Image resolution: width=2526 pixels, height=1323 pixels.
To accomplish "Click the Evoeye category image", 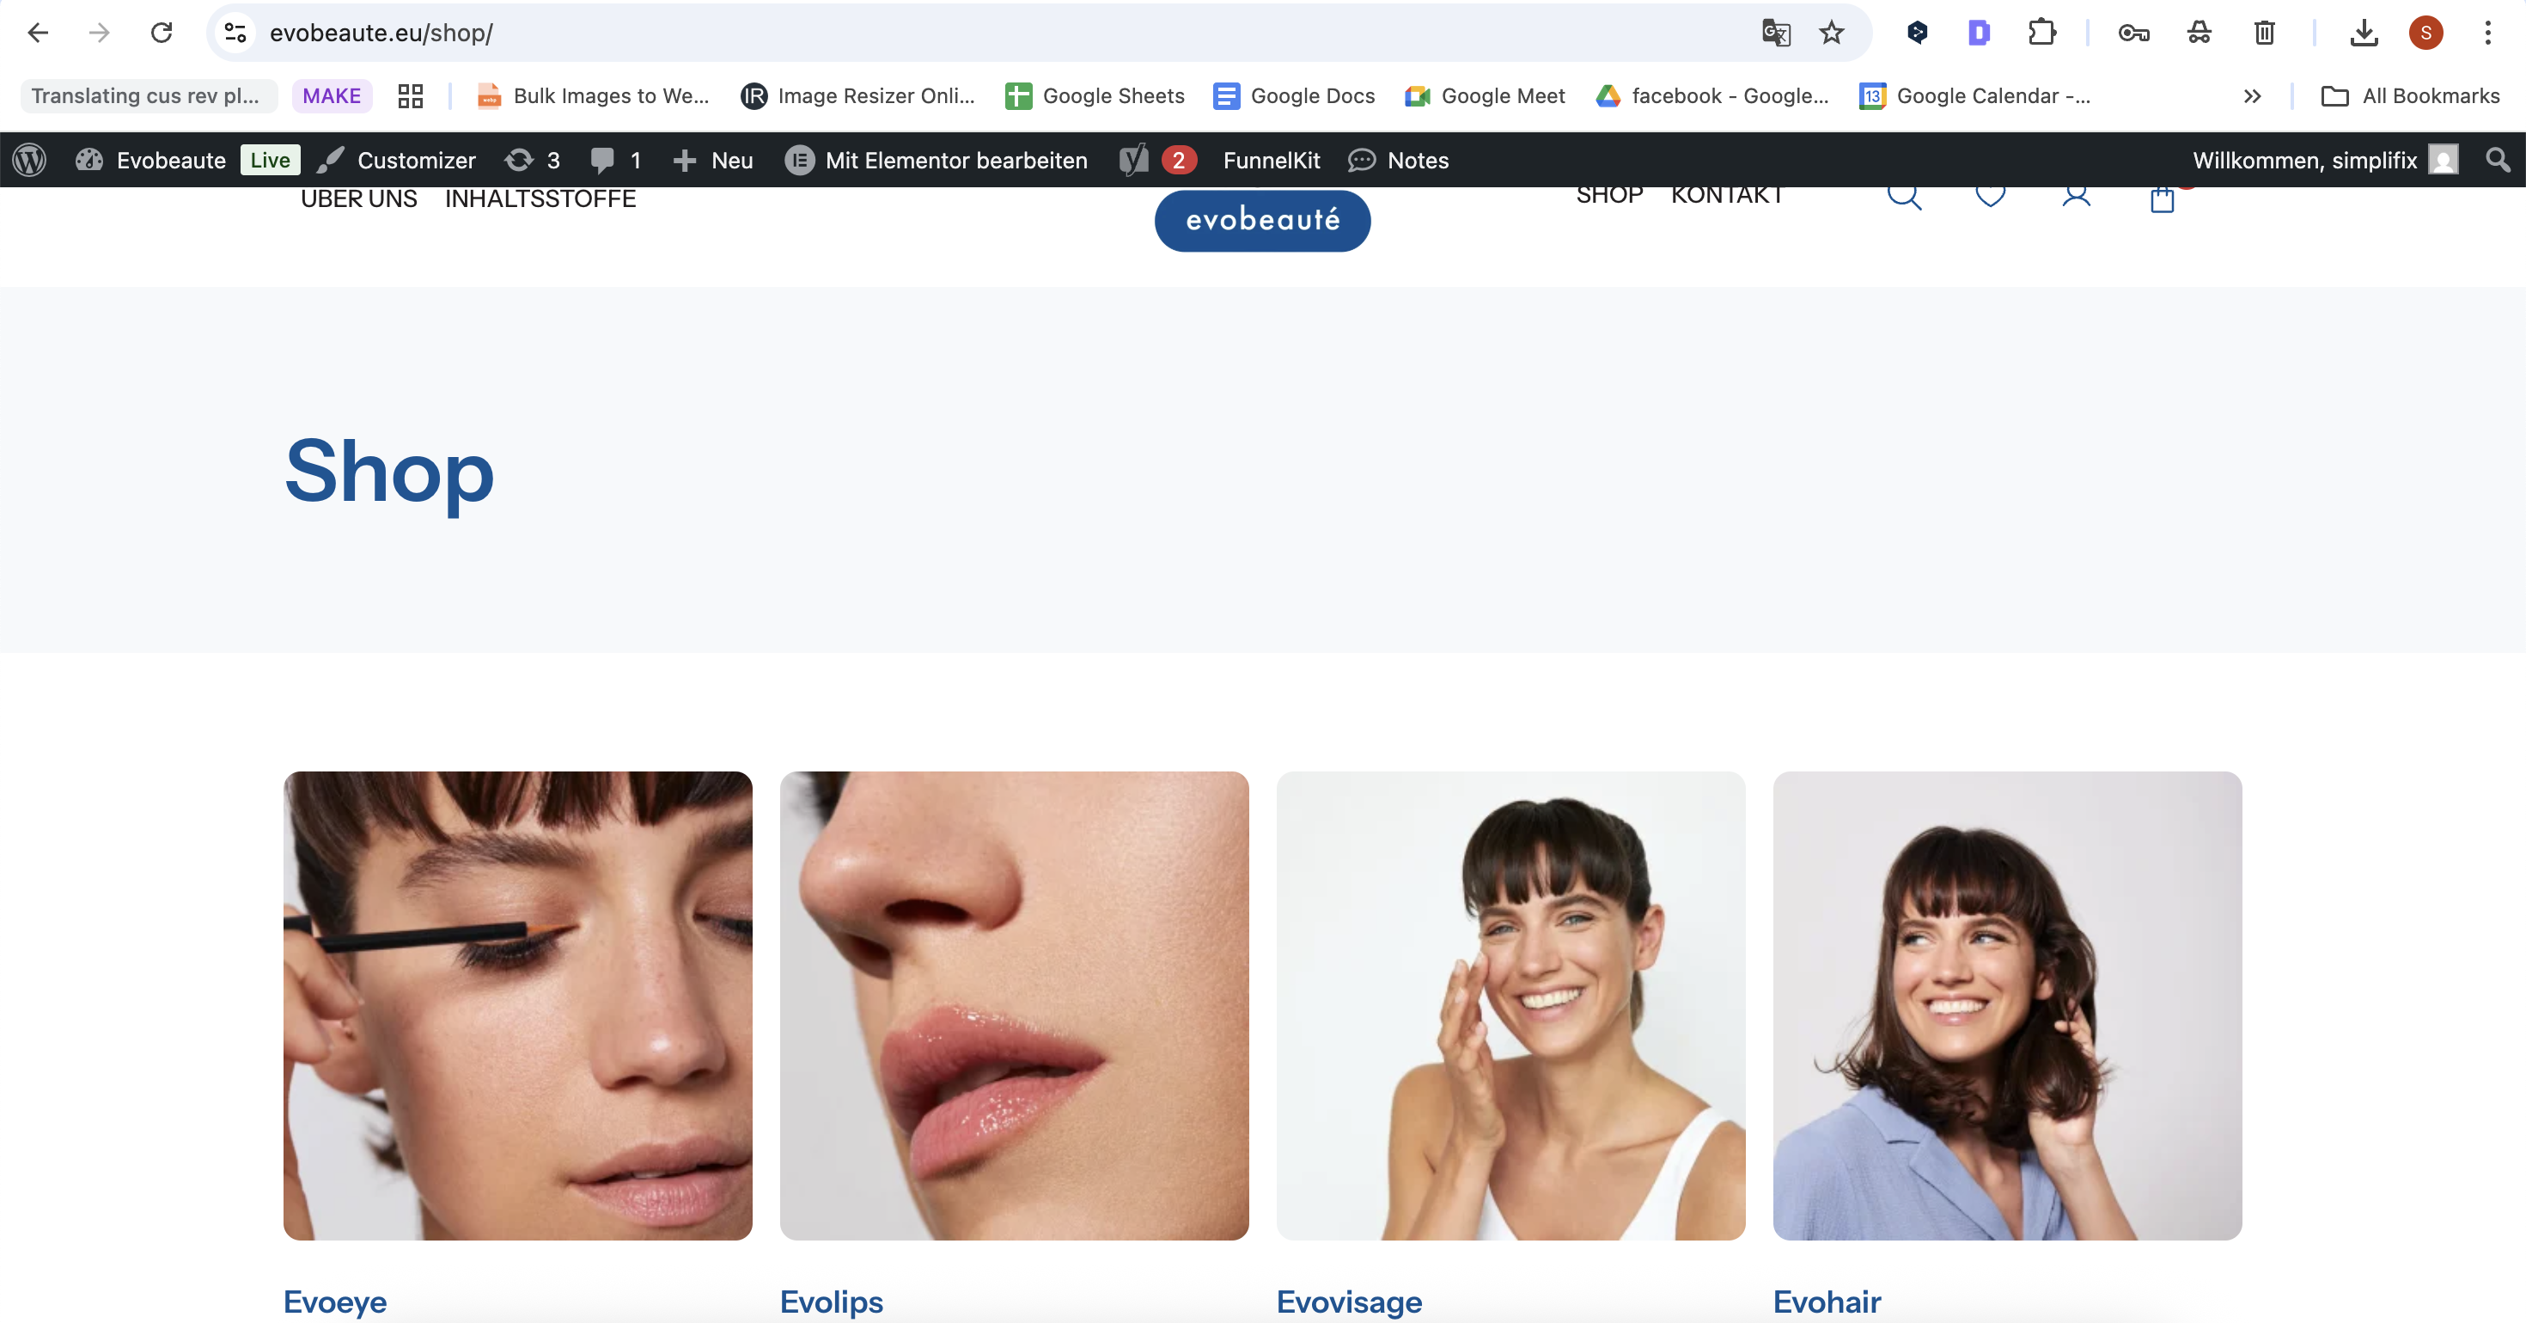I will [x=518, y=1005].
